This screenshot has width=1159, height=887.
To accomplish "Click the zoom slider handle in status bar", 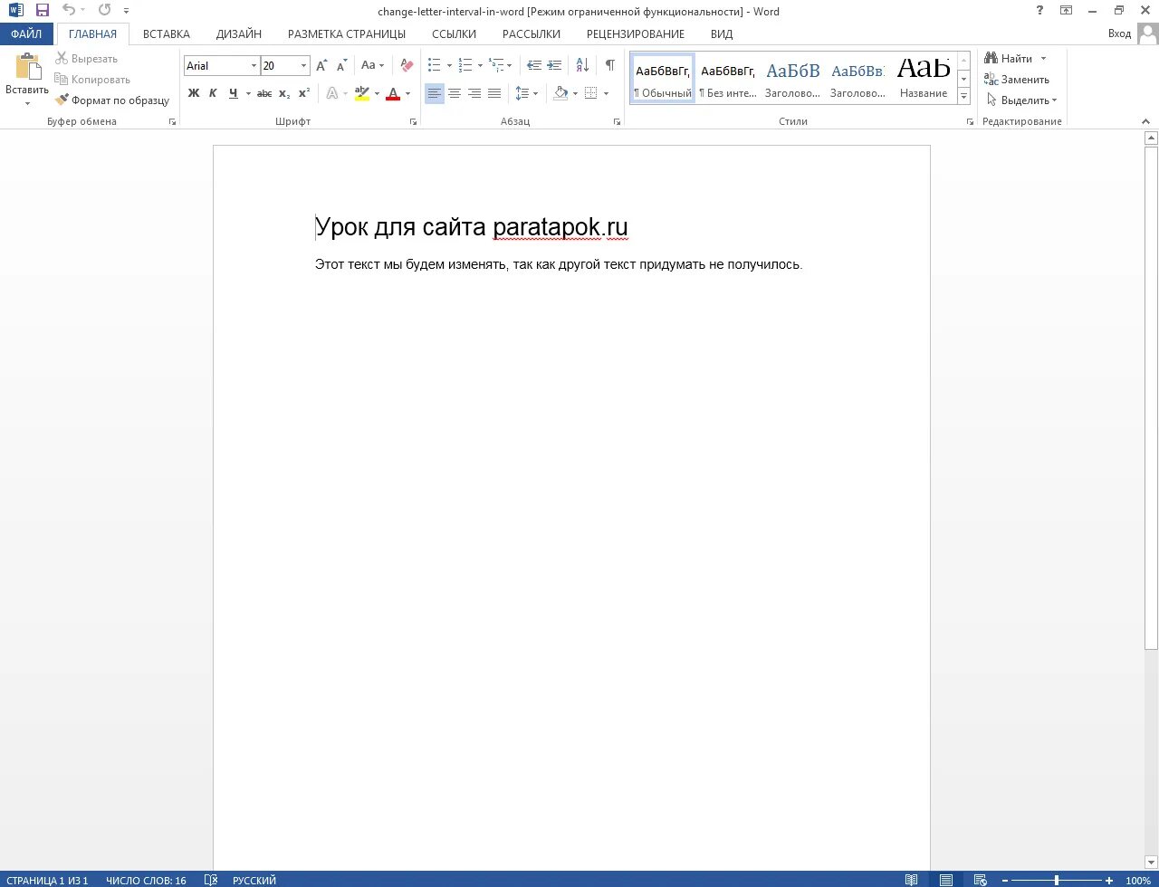I will 1057,880.
